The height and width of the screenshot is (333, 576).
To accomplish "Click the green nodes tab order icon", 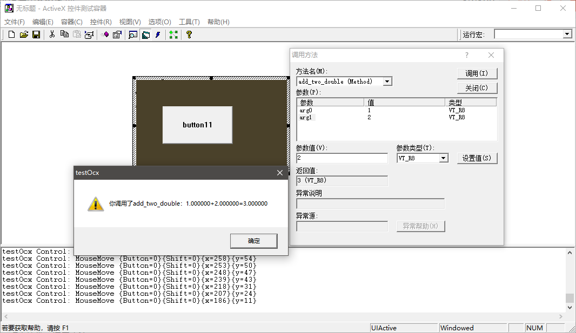I will (173, 35).
